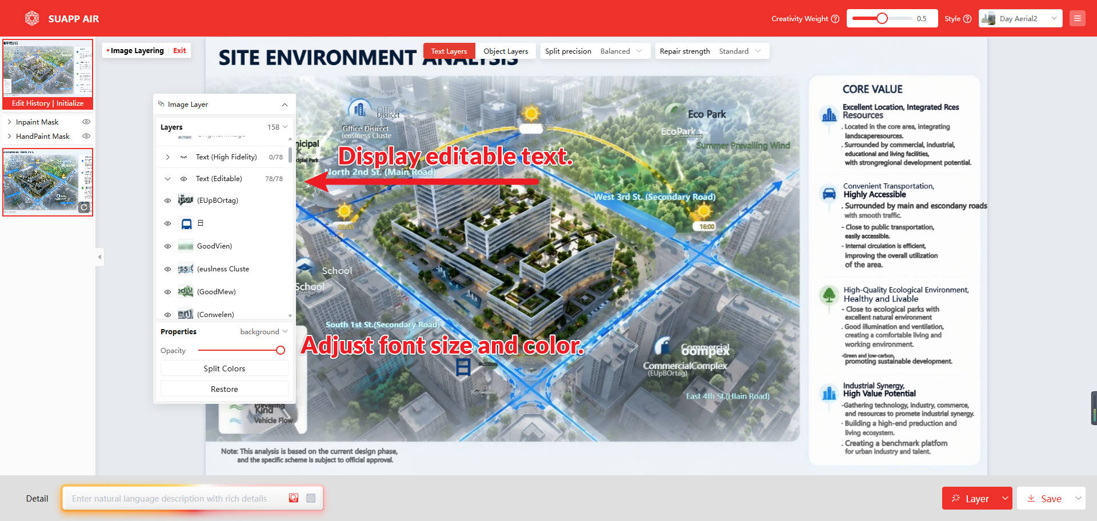Click the Edit History | Initialize link
The height and width of the screenshot is (521, 1097).
pyautogui.click(x=47, y=103)
